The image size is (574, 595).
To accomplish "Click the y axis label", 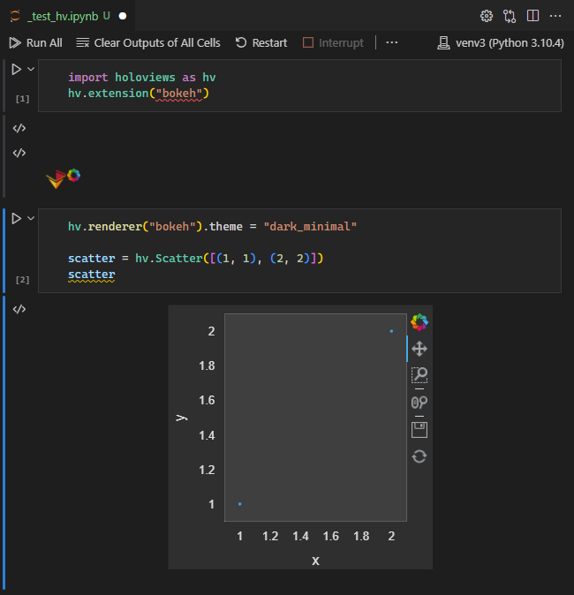I will coord(182,418).
